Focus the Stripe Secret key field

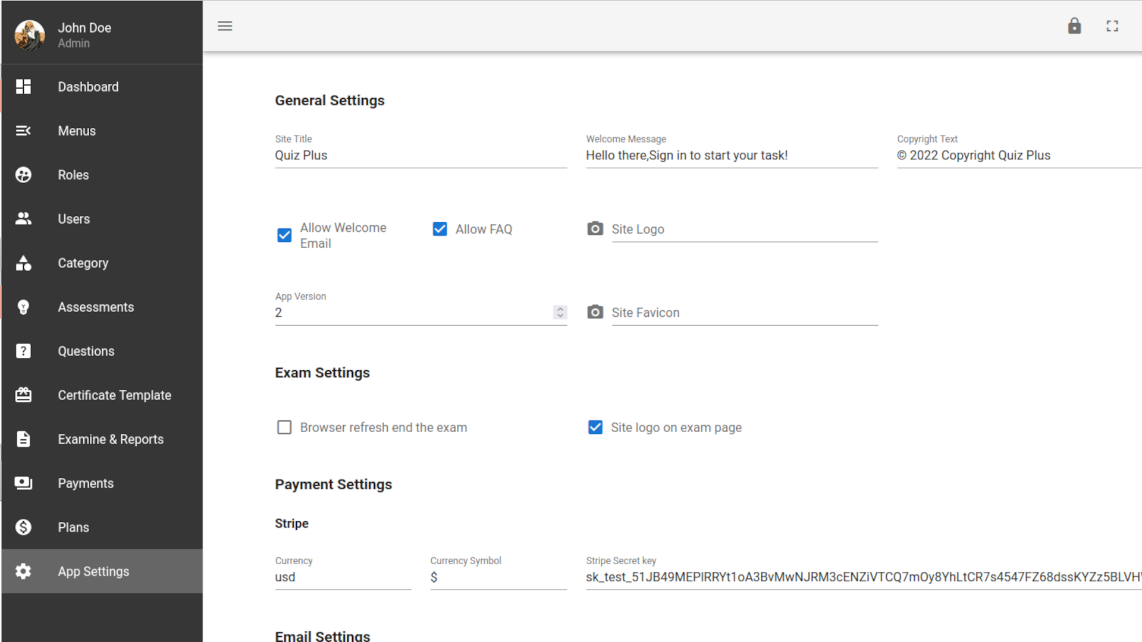click(862, 577)
